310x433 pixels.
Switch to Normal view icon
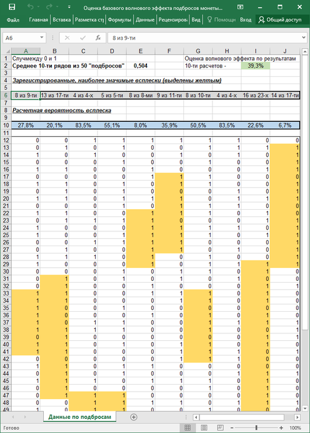point(188,428)
